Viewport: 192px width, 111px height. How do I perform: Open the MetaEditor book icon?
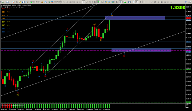[x=42, y=2]
